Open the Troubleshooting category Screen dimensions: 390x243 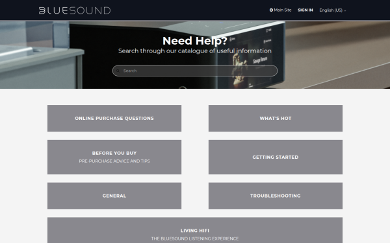pos(276,196)
